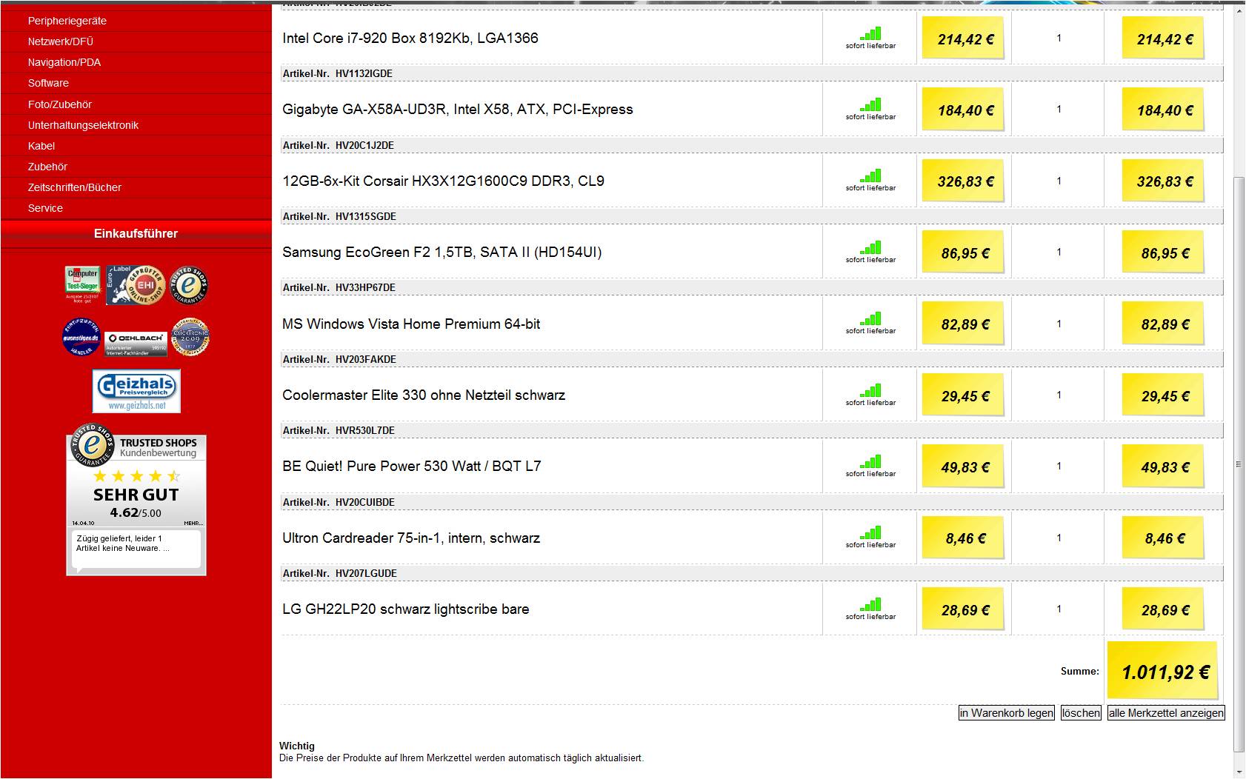Click the blue round certified dealer badge

tap(81, 338)
